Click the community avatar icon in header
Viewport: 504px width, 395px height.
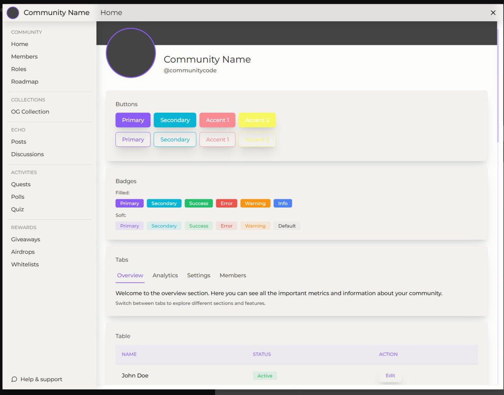(x=13, y=13)
